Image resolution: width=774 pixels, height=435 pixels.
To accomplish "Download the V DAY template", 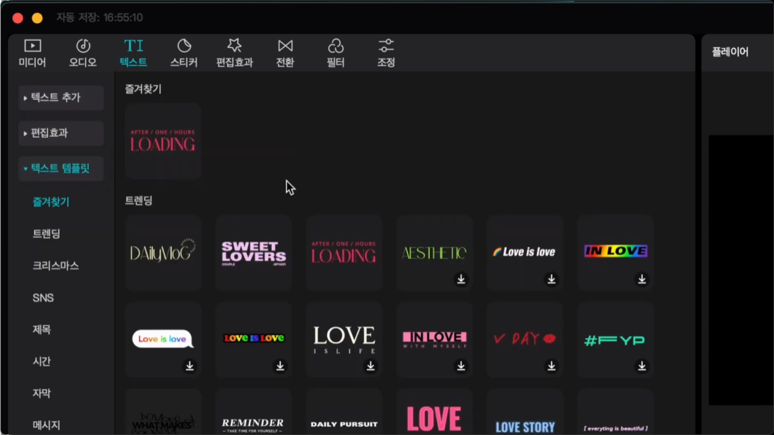I will tap(552, 366).
